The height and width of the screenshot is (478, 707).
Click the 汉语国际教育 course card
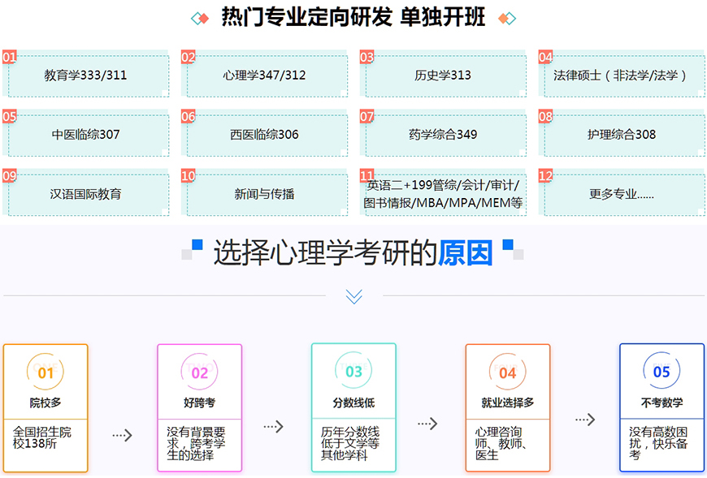point(87,193)
